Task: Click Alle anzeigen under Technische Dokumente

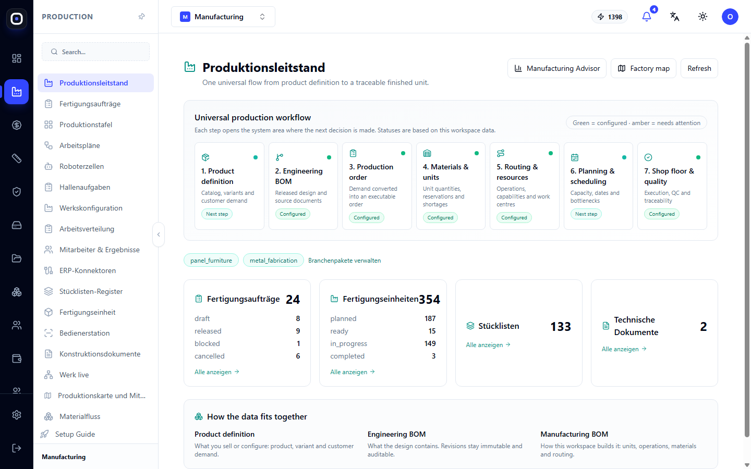Action: pyautogui.click(x=624, y=349)
